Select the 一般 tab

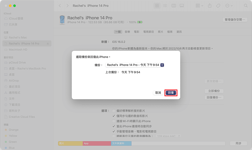(x=118, y=32)
